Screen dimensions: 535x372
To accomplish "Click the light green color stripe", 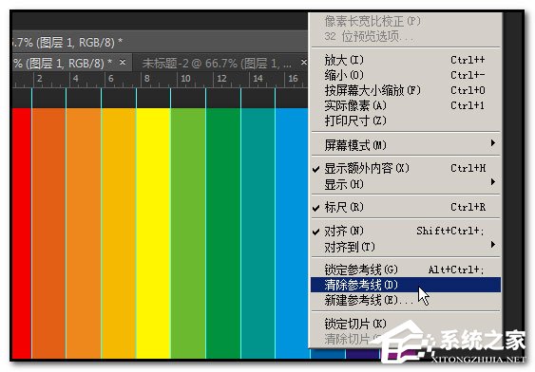I will click(188, 233).
